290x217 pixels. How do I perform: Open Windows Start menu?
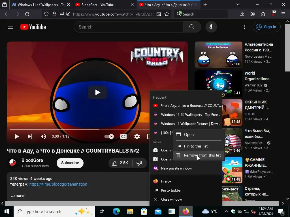(x=7, y=211)
